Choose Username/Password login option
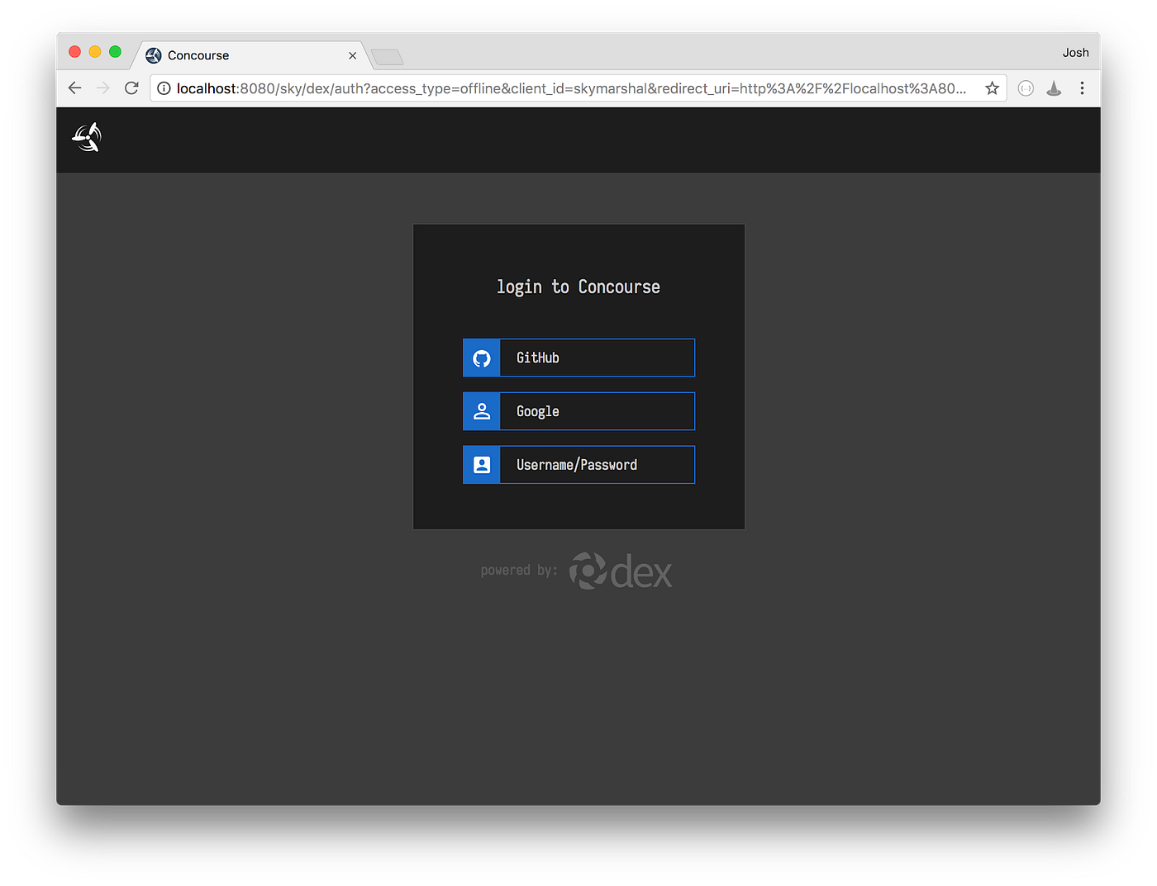The height and width of the screenshot is (886, 1157). [x=578, y=465]
